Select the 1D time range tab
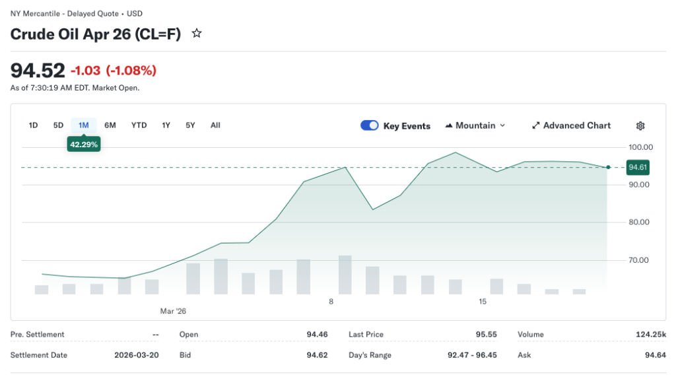 click(x=33, y=125)
